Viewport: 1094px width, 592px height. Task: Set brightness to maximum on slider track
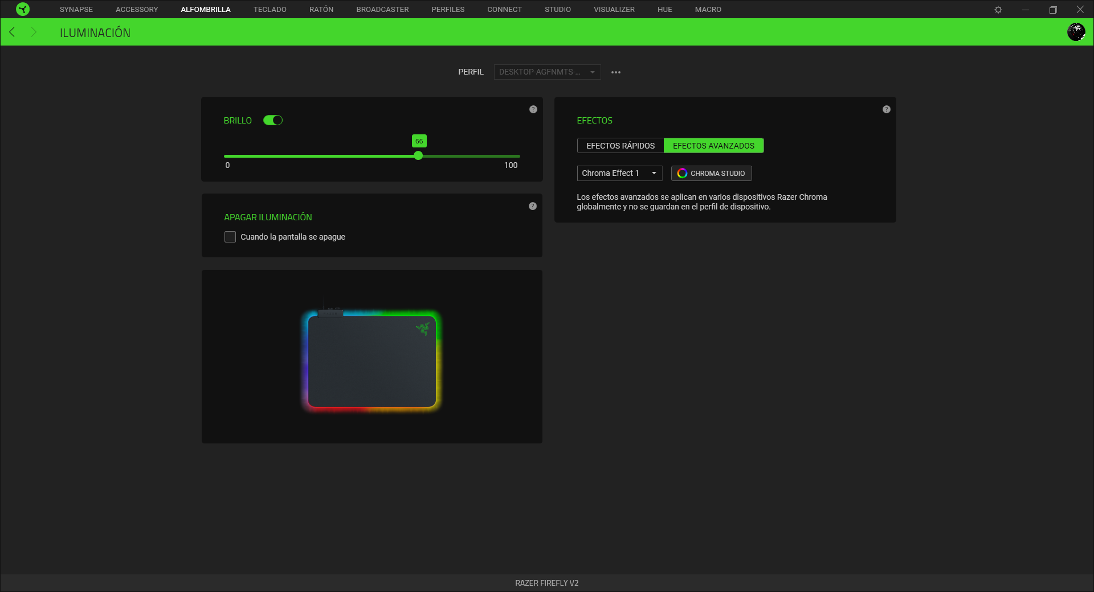pos(519,156)
